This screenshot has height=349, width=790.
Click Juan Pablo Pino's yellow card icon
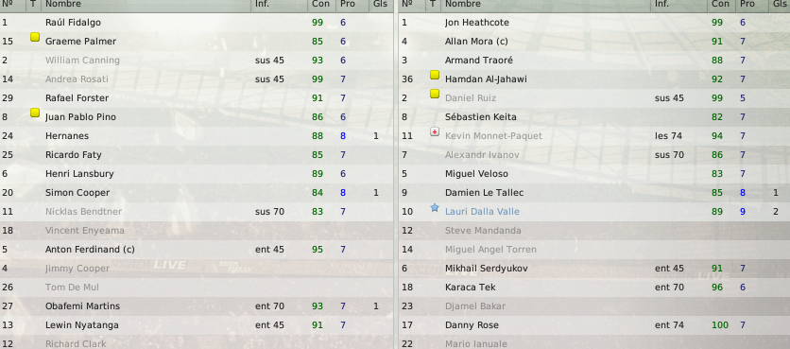(35, 113)
